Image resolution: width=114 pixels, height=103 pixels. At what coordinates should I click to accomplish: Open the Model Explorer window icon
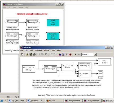(x=63, y=54)
